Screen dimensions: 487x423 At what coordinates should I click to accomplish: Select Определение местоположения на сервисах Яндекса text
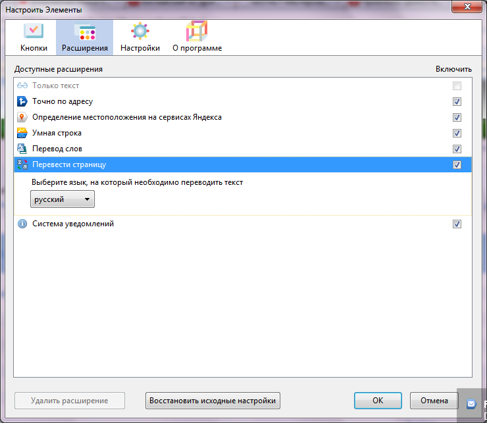[x=127, y=117]
